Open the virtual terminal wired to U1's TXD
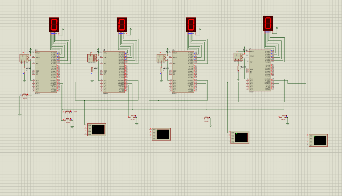 click(x=97, y=130)
